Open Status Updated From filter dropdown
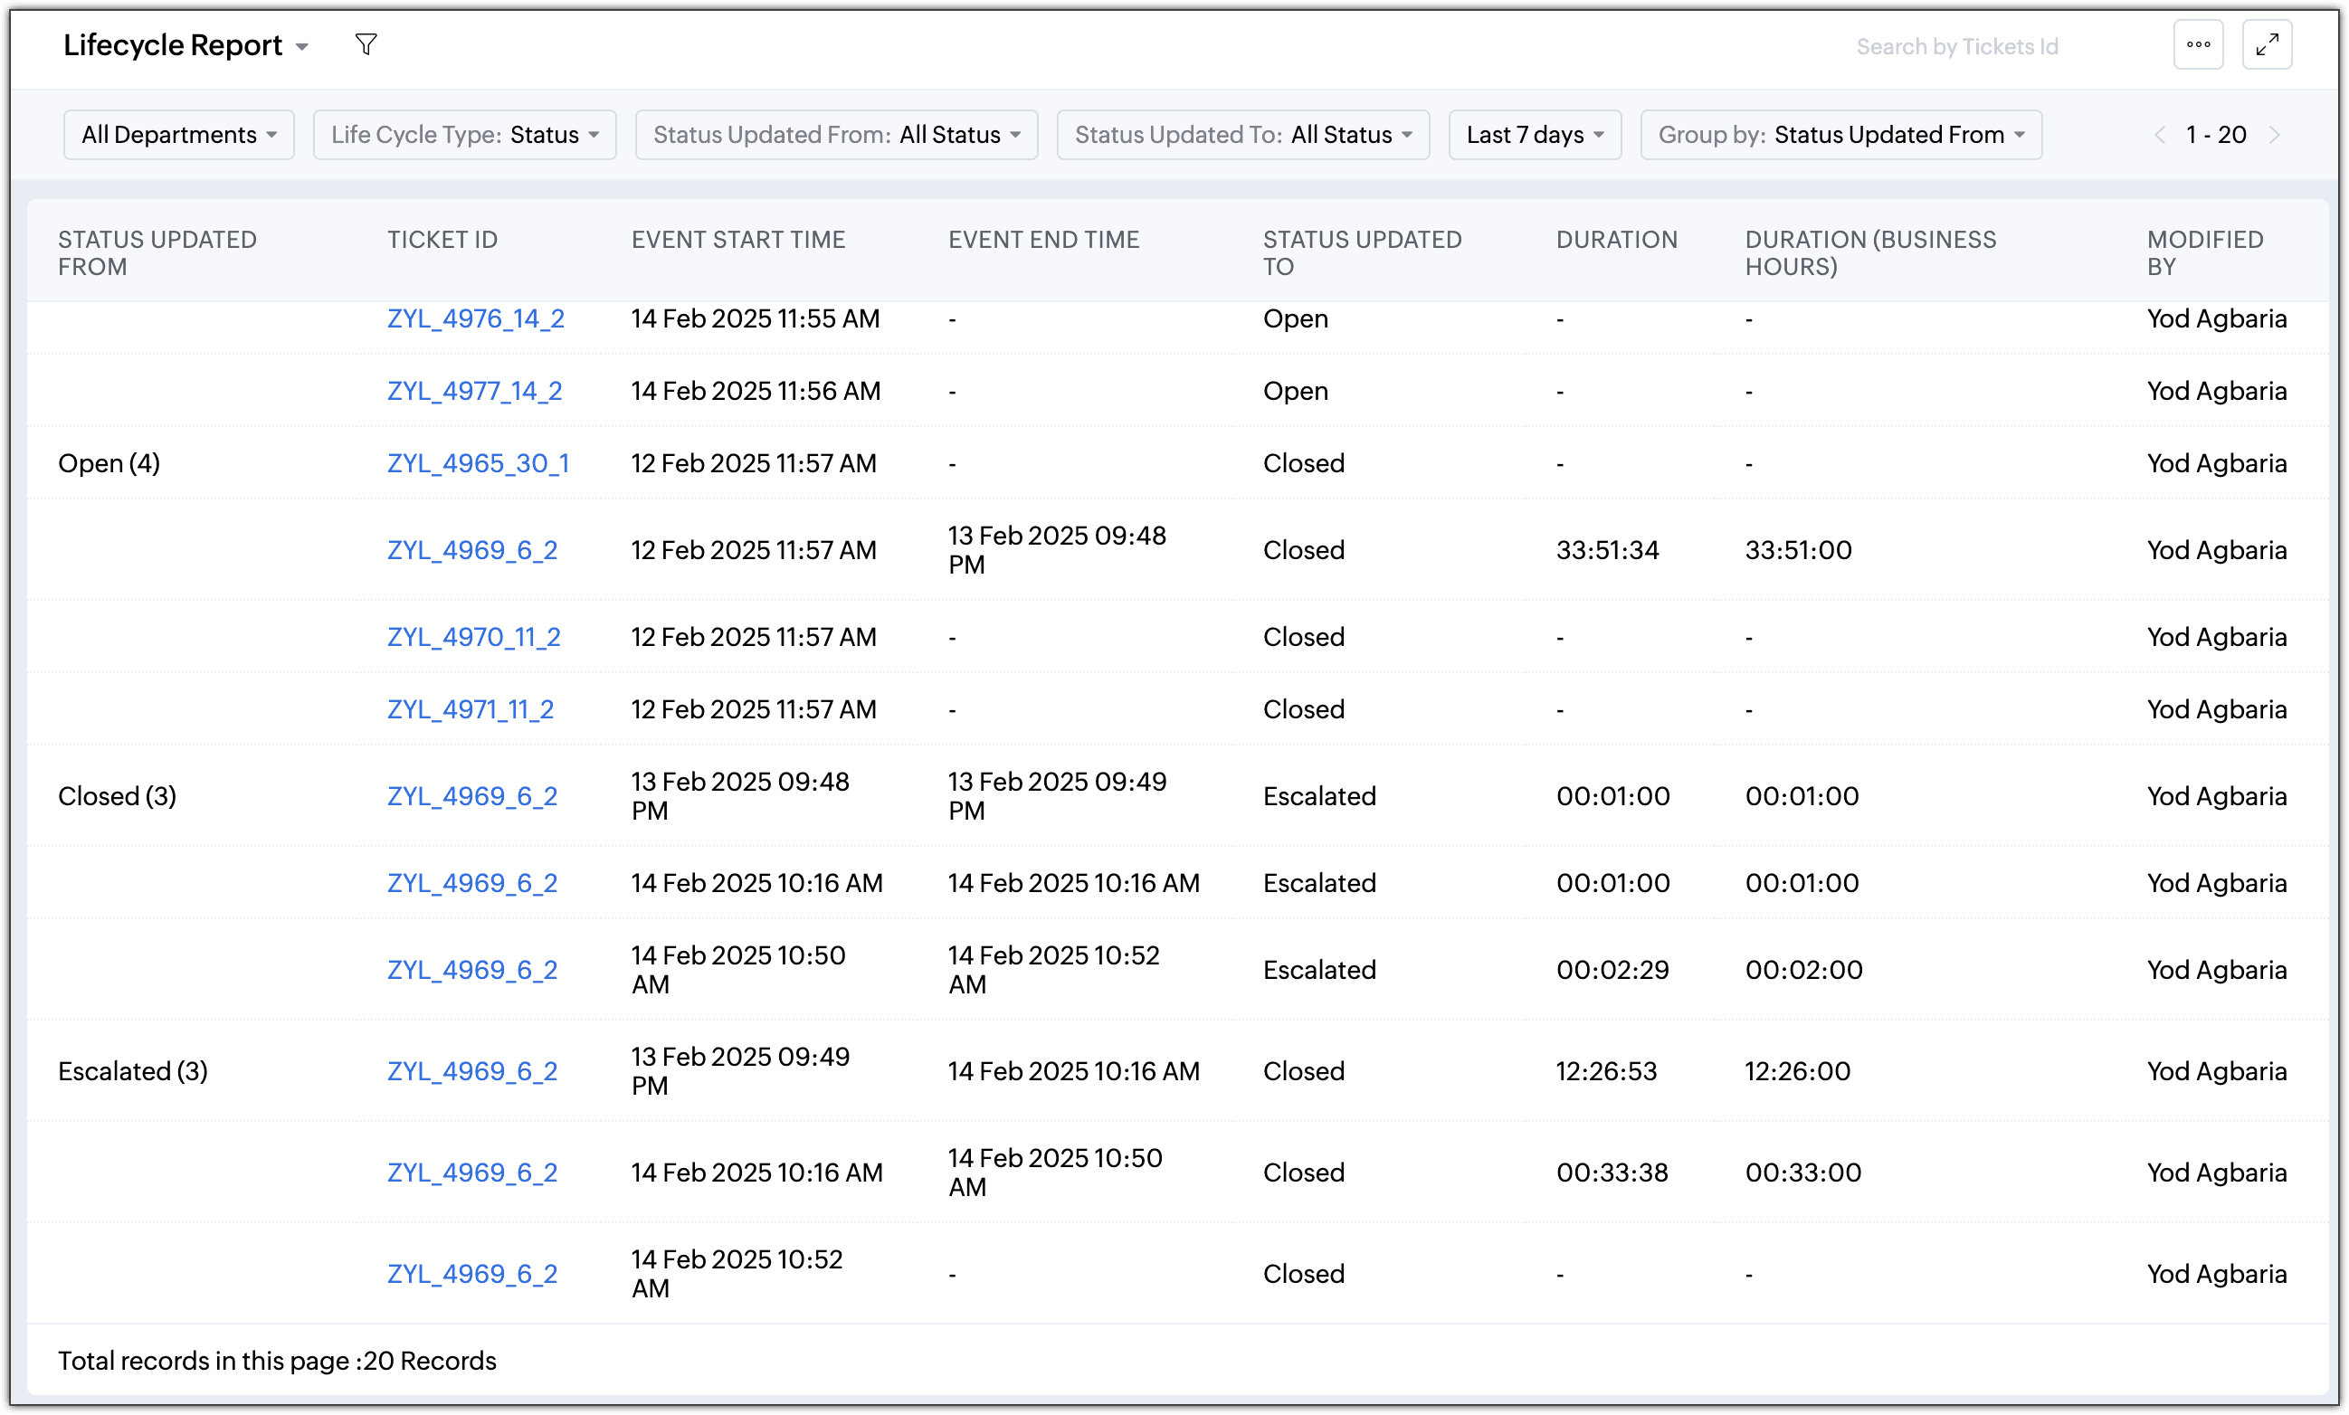This screenshot has height=1415, width=2349. click(x=836, y=136)
